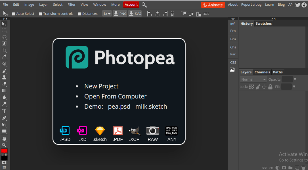Switch to the Swatches tab
Screen dimensions: 308x170
263,23
